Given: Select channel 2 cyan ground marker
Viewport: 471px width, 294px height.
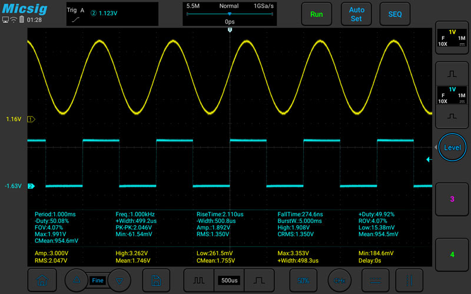Looking at the screenshot, I should pos(31,186).
